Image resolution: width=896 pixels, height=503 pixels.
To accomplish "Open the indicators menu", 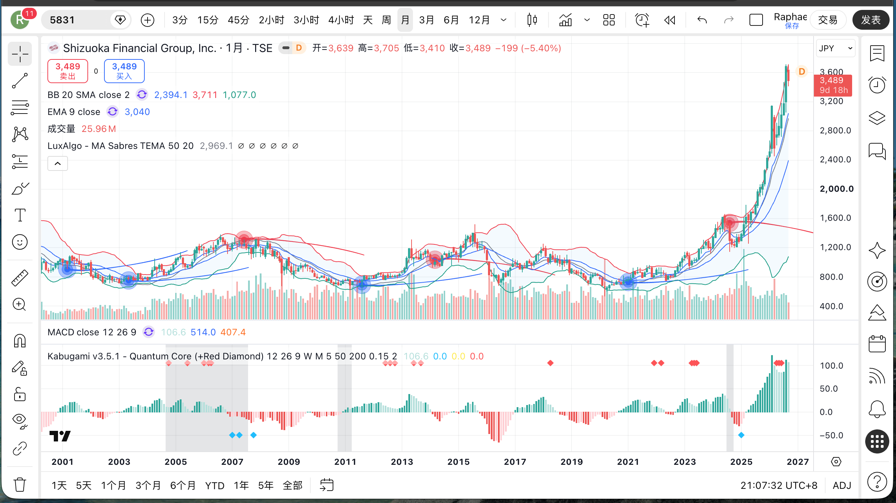I will click(565, 20).
